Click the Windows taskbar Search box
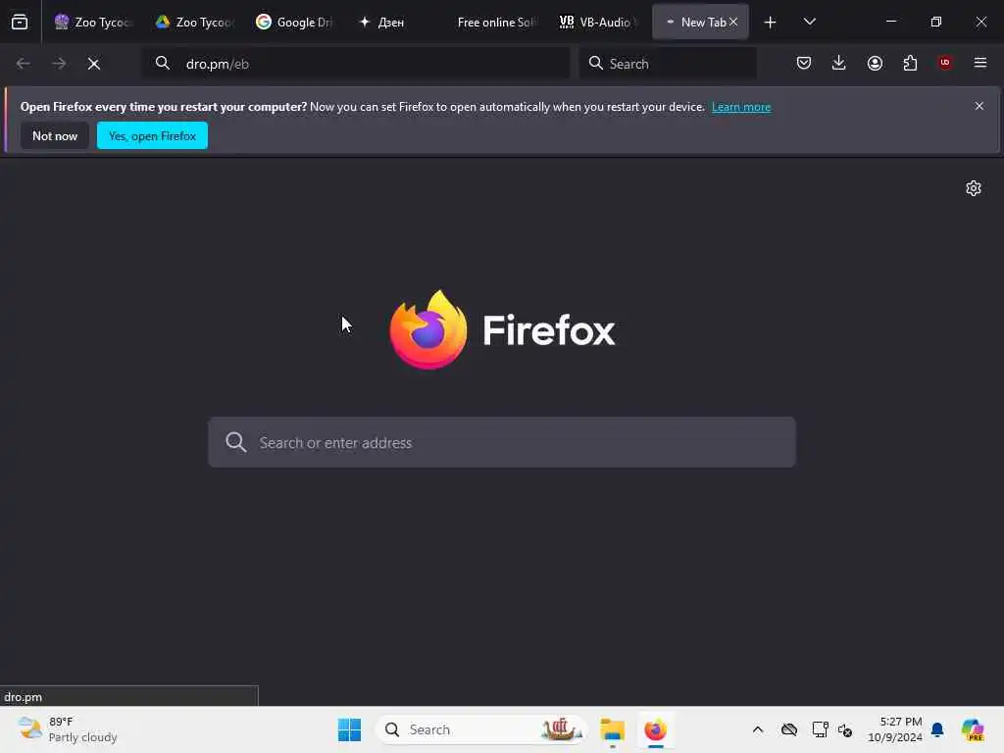The height and width of the screenshot is (753, 1004). (481, 729)
